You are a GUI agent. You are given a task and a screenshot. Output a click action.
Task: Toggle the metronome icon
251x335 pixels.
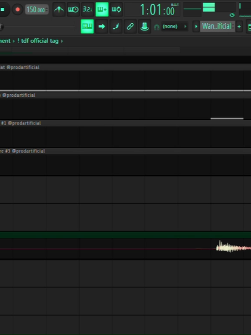point(59,10)
